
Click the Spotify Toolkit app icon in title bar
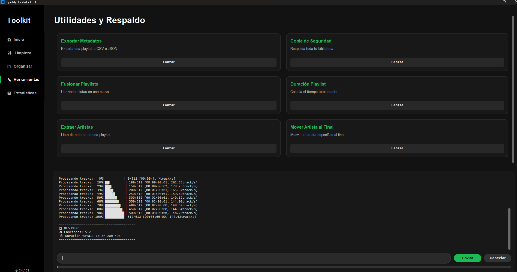3,2
